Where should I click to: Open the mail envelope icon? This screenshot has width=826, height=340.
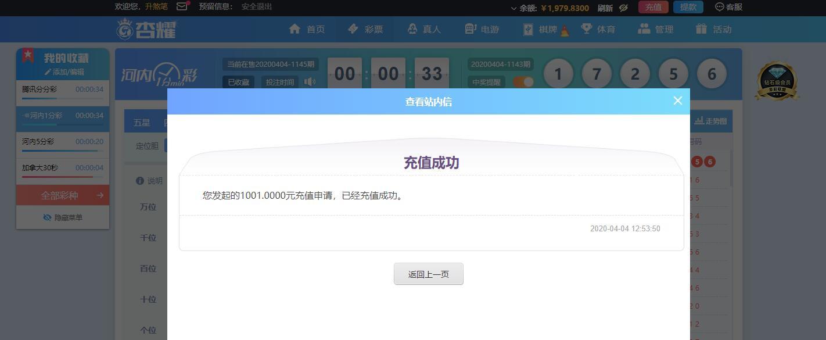(x=182, y=7)
